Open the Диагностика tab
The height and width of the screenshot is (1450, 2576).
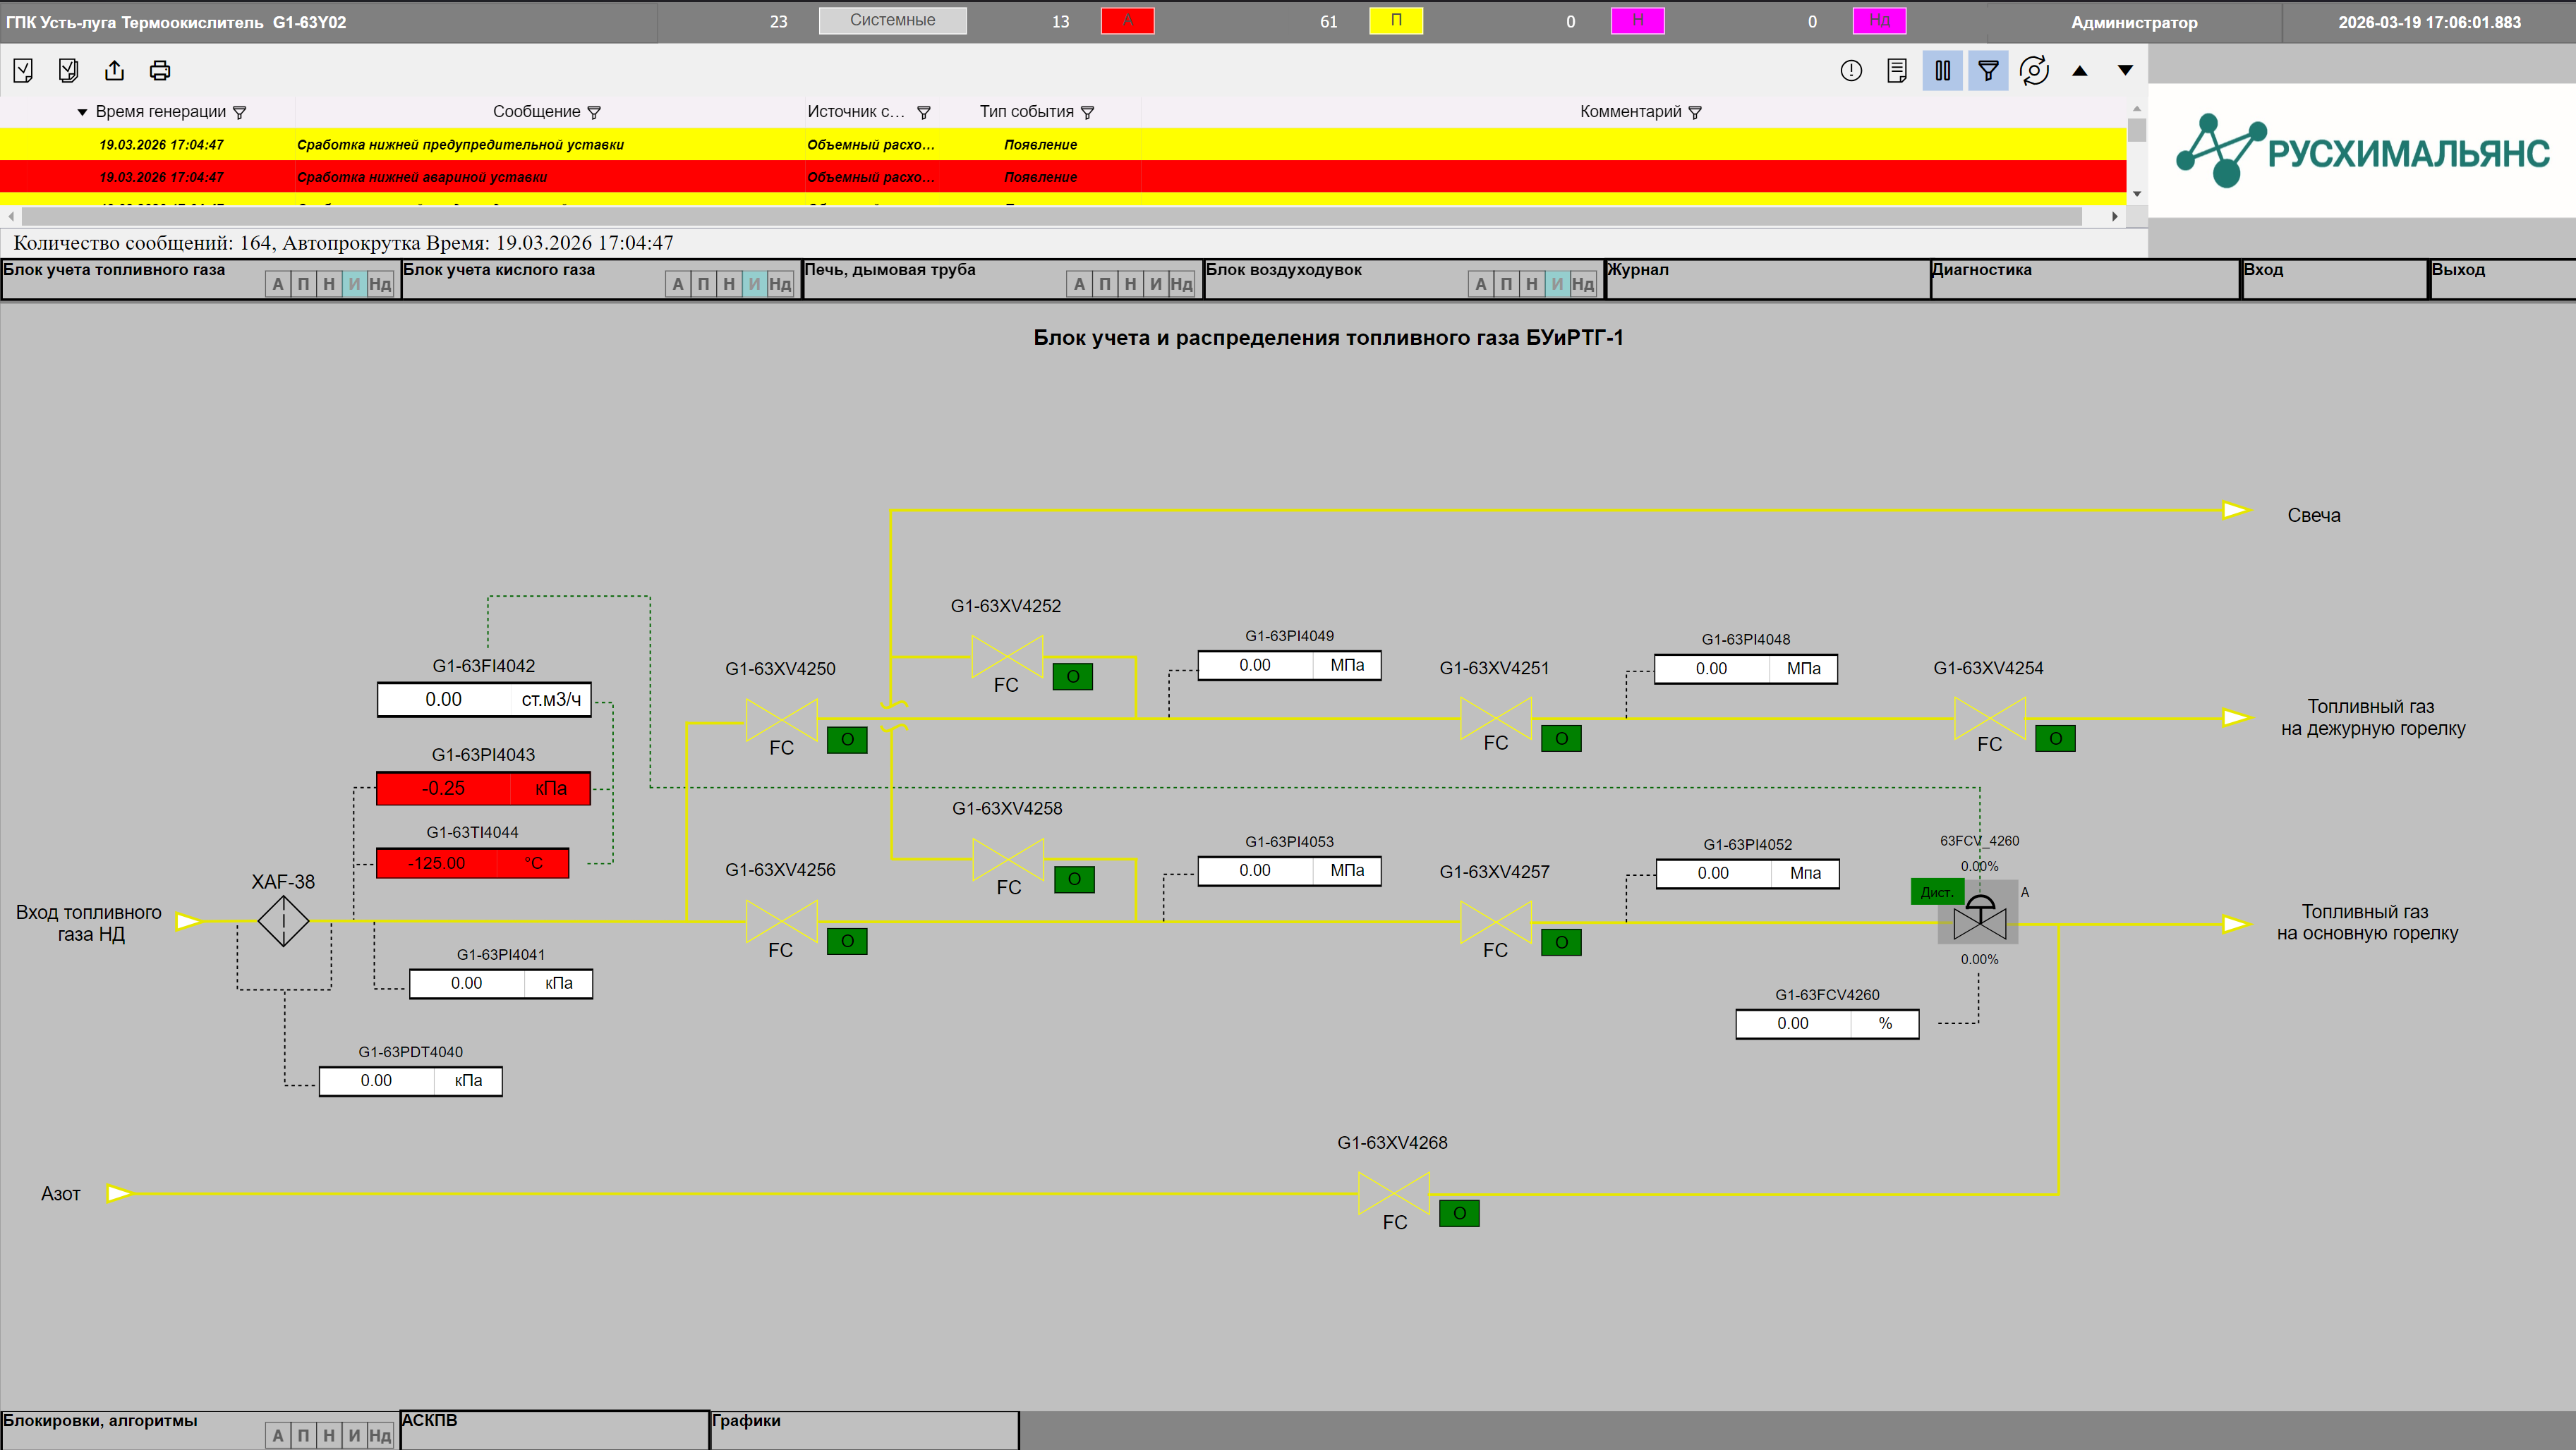(2084, 279)
